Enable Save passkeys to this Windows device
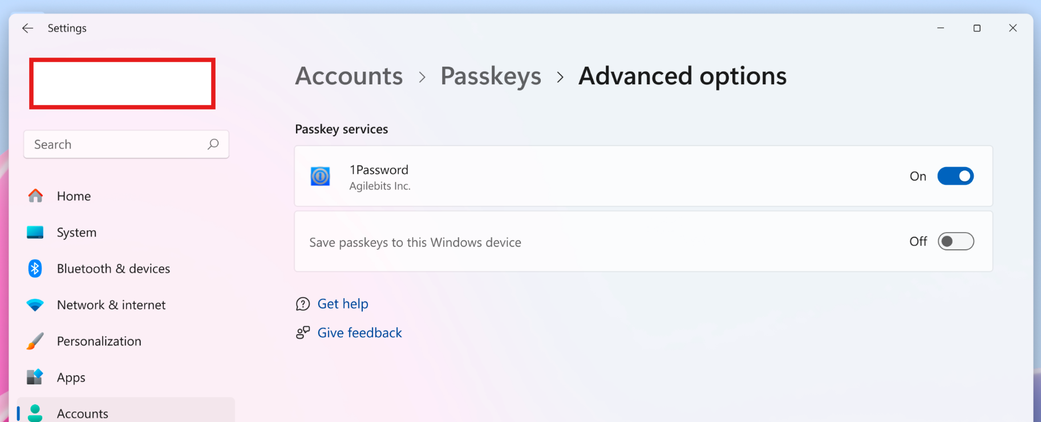The image size is (1041, 422). (x=955, y=241)
